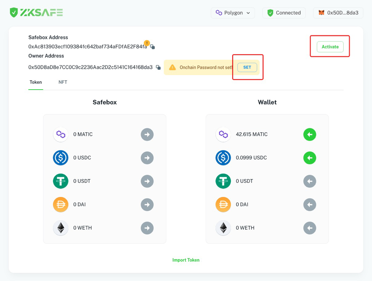Image resolution: width=372 pixels, height=281 pixels.
Task: Switch to the NFT tab
Action: (63, 82)
